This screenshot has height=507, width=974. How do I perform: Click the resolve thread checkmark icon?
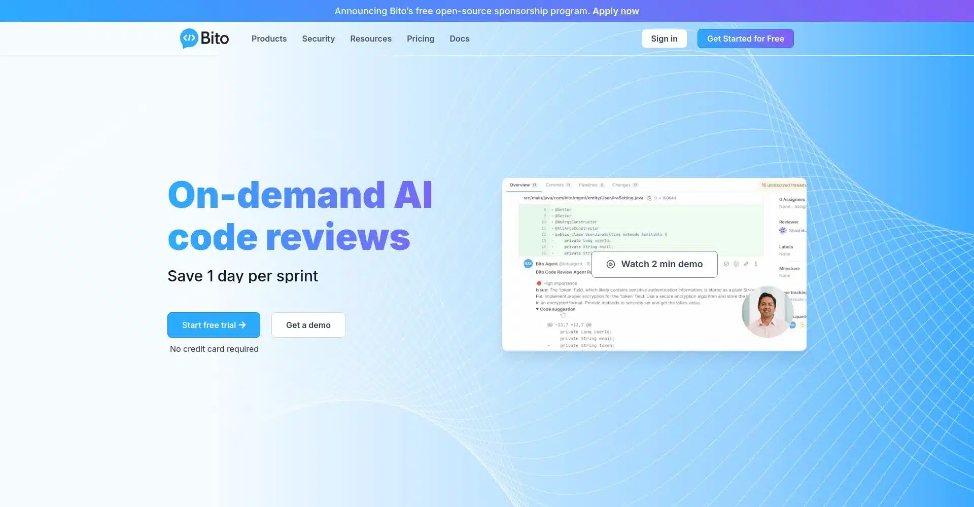tap(726, 264)
